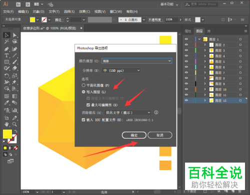Open the 对象(O) menu
The image size is (250, 195).
(x=38, y=11)
